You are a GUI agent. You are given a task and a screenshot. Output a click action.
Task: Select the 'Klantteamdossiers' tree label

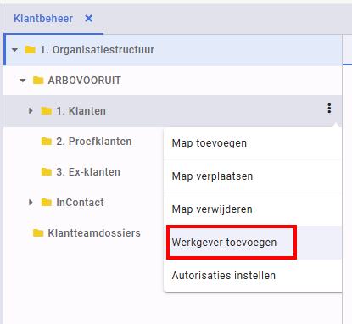94,233
